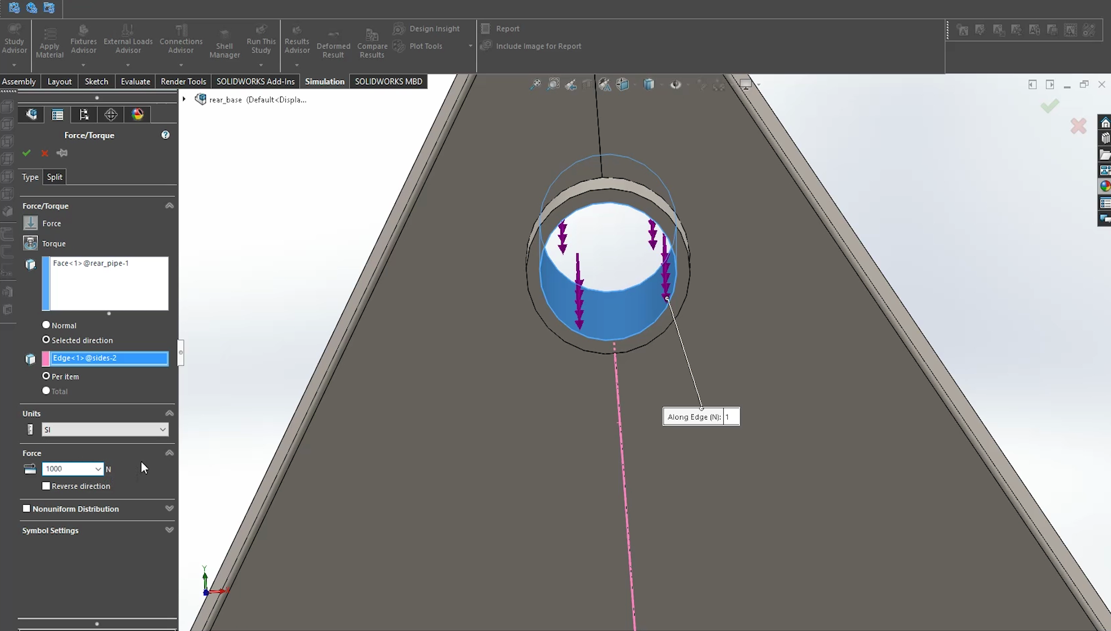Image resolution: width=1111 pixels, height=631 pixels.
Task: Open the Shell Manager
Action: pyautogui.click(x=225, y=43)
